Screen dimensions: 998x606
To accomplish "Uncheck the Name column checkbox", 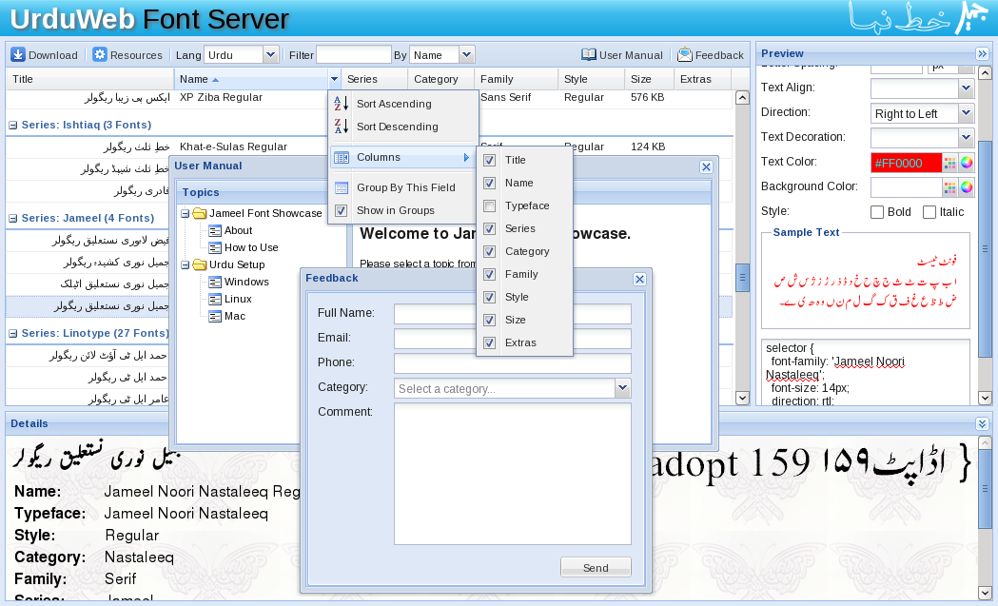I will click(489, 183).
